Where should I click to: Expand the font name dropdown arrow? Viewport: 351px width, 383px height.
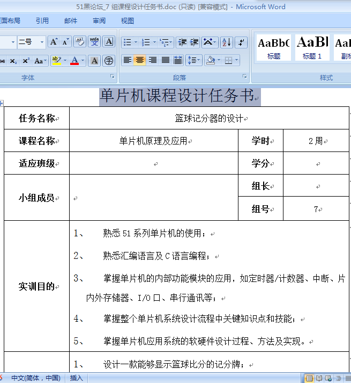point(13,42)
